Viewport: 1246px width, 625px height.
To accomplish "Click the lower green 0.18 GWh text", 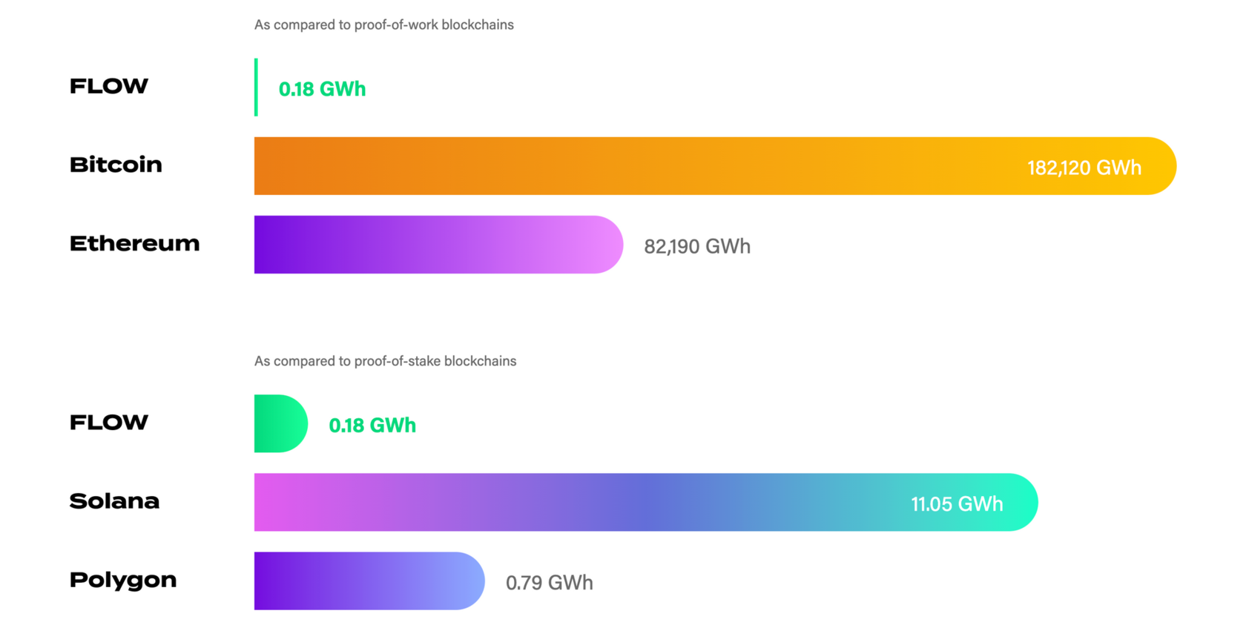I will (x=372, y=426).
